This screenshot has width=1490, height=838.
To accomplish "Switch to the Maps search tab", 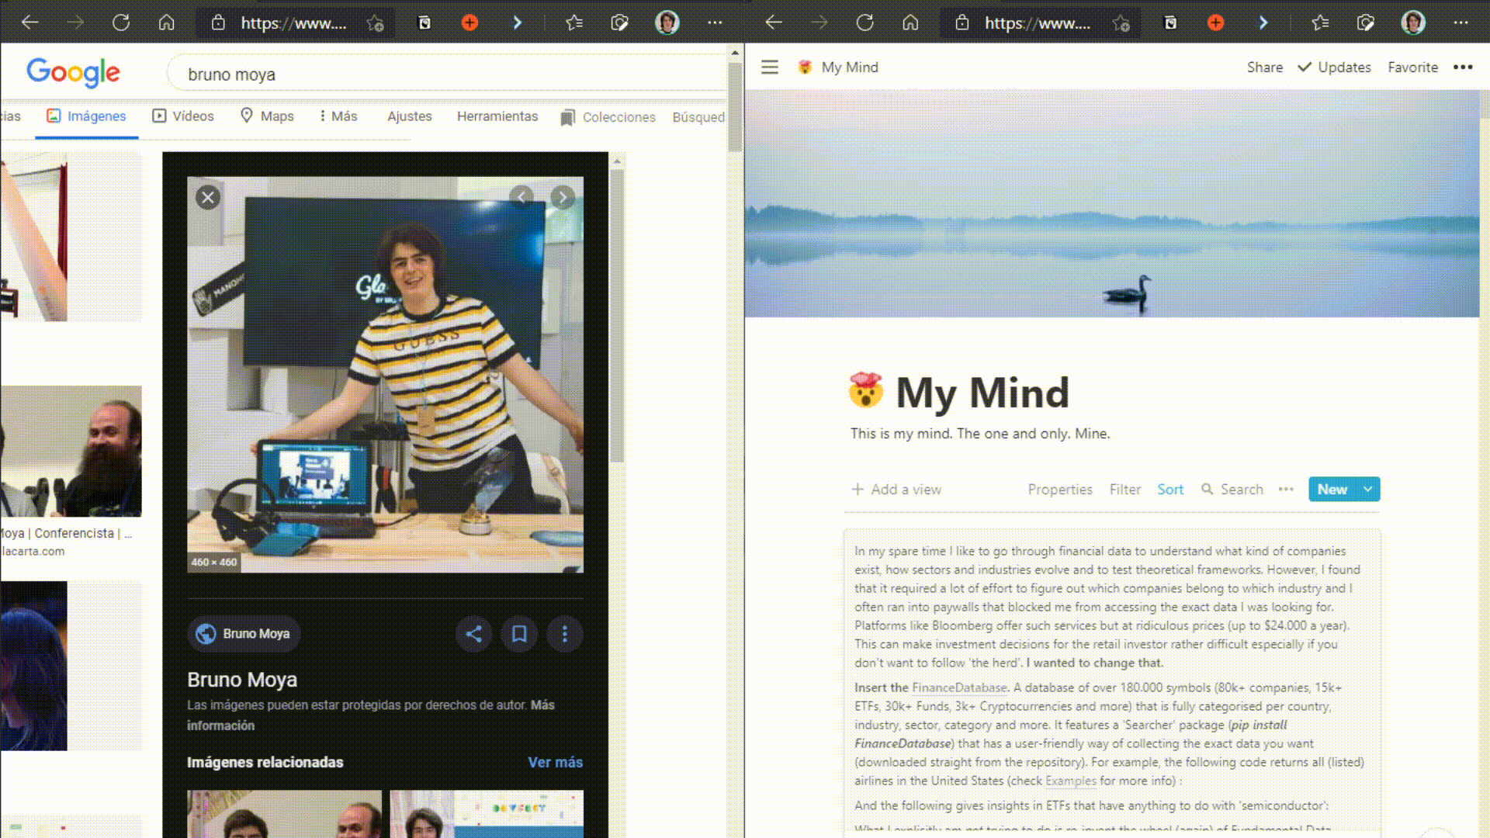I will [x=268, y=116].
